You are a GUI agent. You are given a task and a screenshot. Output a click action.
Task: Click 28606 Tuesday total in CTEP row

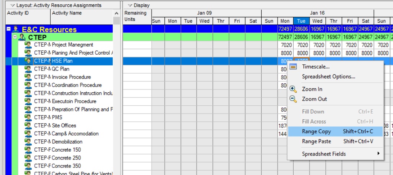point(301,37)
